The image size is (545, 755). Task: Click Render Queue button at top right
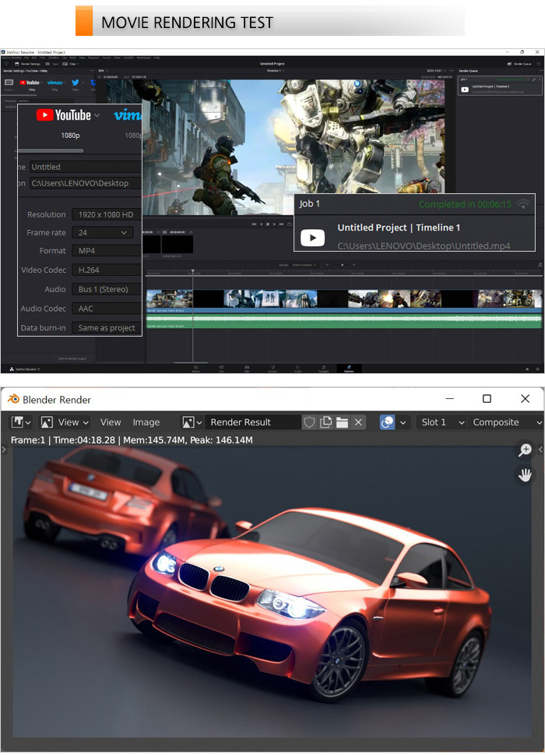519,64
